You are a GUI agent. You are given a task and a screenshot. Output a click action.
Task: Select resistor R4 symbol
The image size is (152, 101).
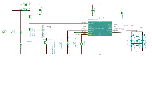coord(30,29)
